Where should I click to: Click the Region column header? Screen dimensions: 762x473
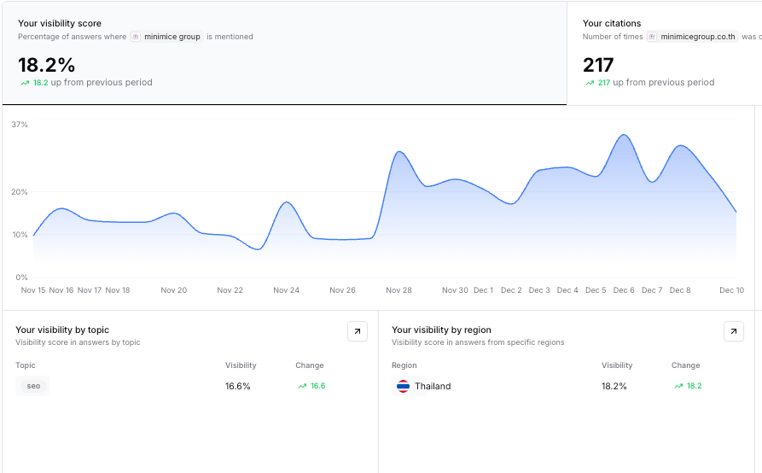click(404, 365)
